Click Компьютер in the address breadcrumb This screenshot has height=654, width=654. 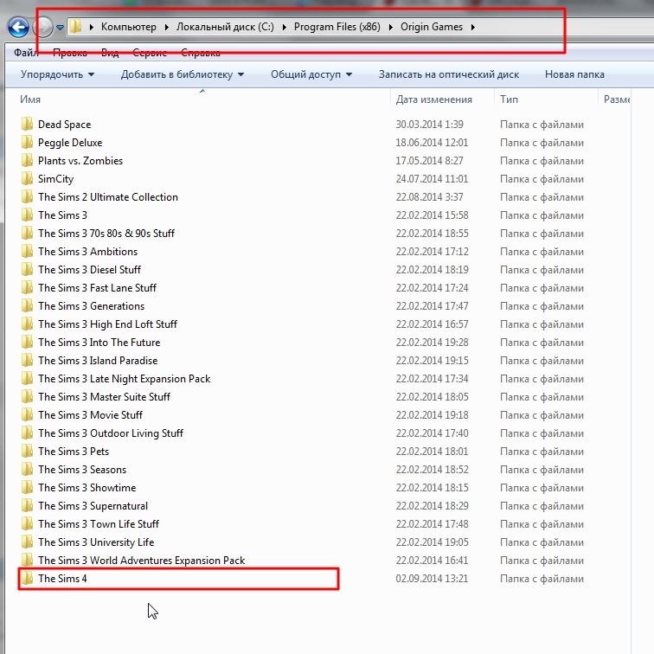click(128, 27)
